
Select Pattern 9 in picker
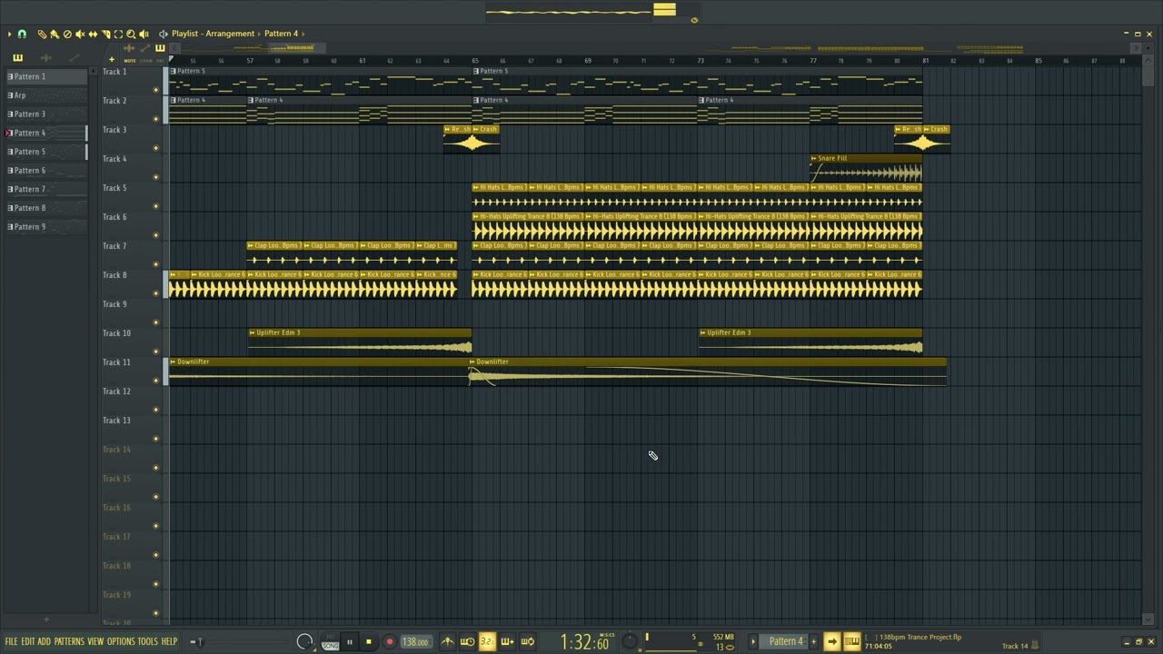pyautogui.click(x=46, y=226)
